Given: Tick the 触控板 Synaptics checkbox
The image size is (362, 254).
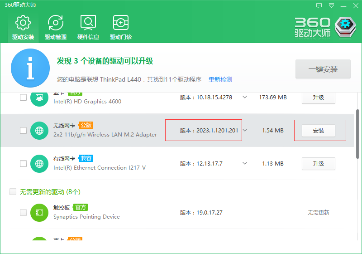Looking at the screenshot, I should (24, 212).
